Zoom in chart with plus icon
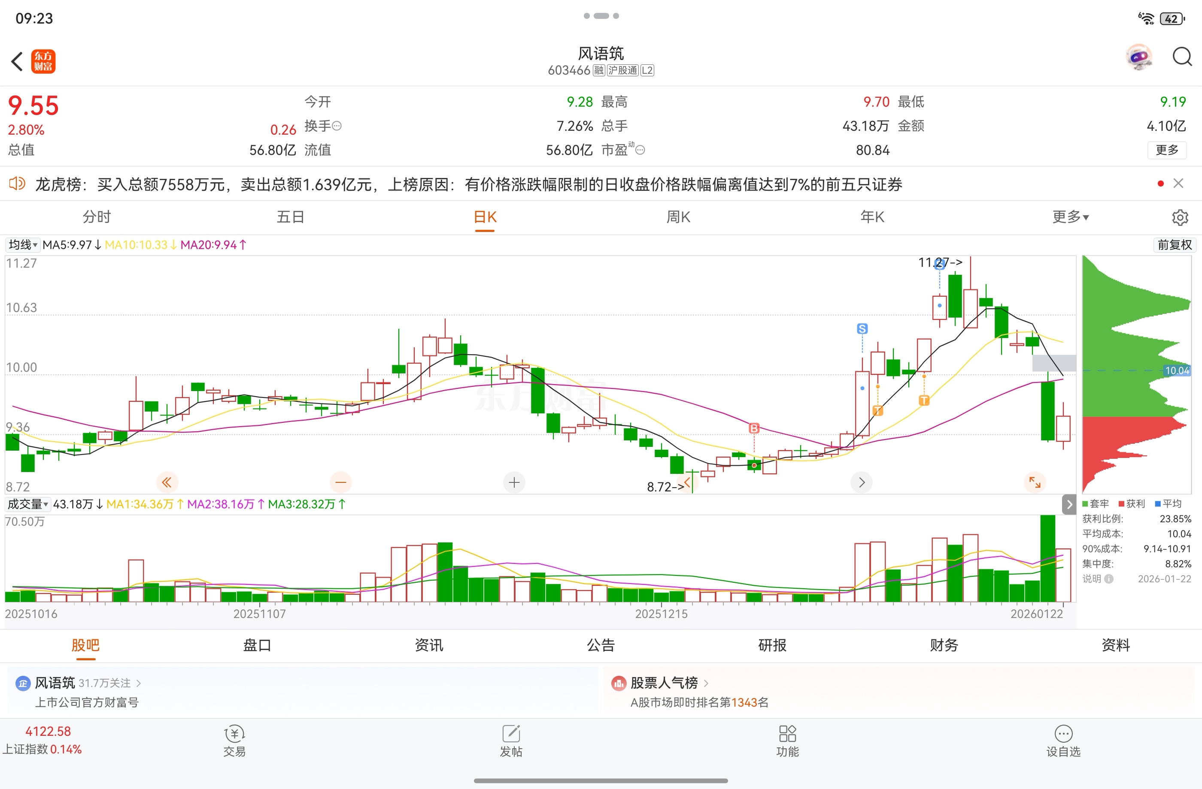1202x789 pixels. pyautogui.click(x=514, y=482)
